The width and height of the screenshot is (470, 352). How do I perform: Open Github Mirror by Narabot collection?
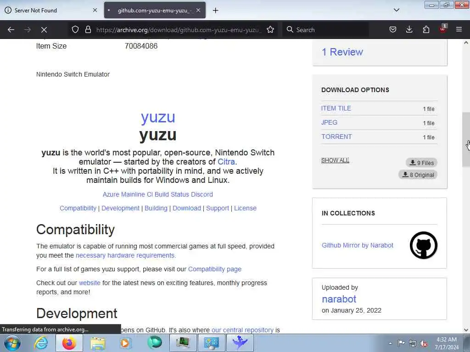tap(357, 245)
